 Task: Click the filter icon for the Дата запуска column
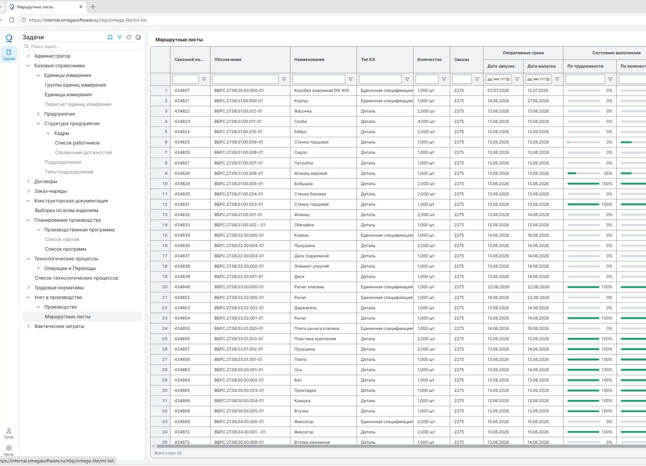tap(517, 79)
